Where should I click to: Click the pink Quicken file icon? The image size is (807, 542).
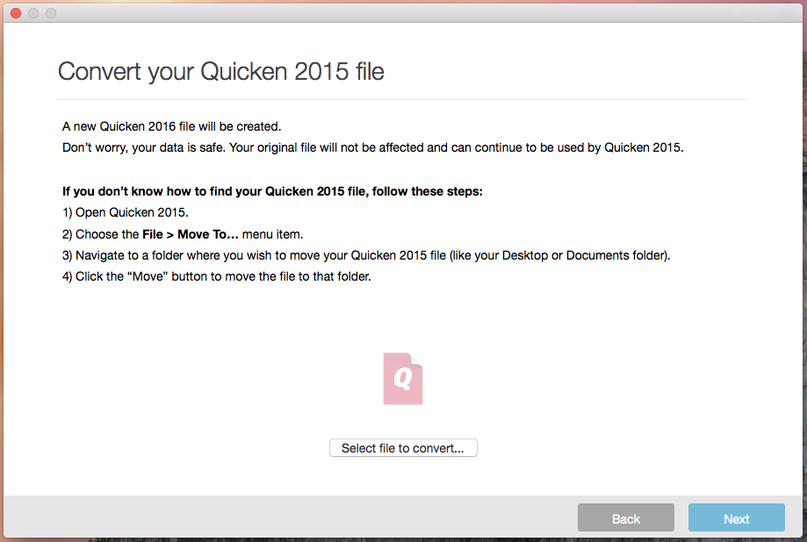pos(403,379)
